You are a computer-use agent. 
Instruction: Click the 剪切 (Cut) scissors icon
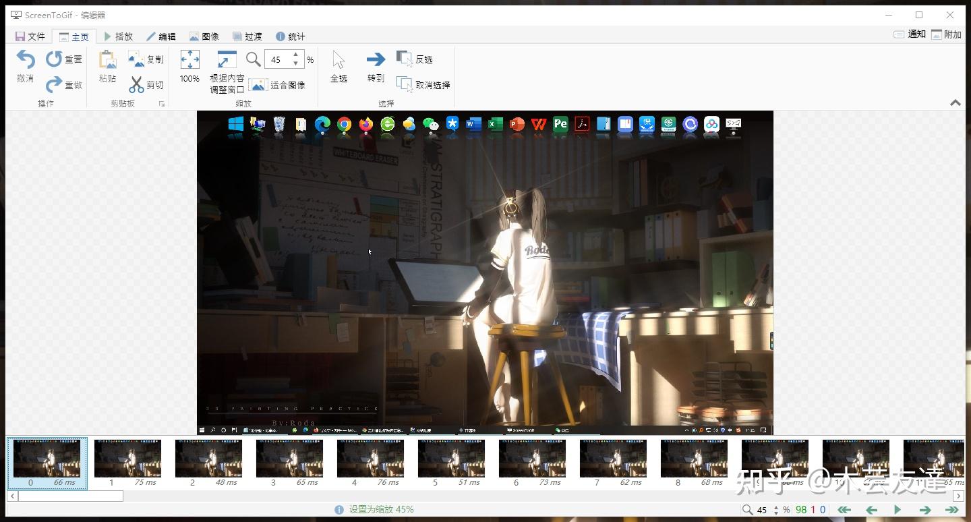pyautogui.click(x=137, y=85)
